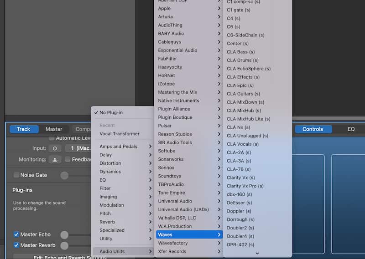Viewport: 365px width, 259px height.
Task: Select the DPR-402 (s) plug-in
Action: tap(257, 244)
